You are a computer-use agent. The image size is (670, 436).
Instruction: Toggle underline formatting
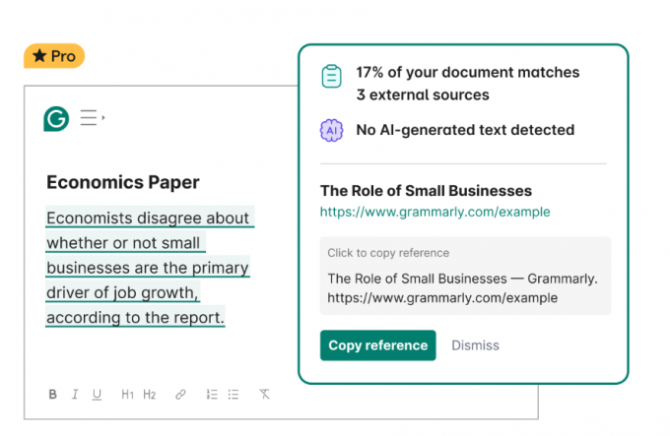pos(97,395)
